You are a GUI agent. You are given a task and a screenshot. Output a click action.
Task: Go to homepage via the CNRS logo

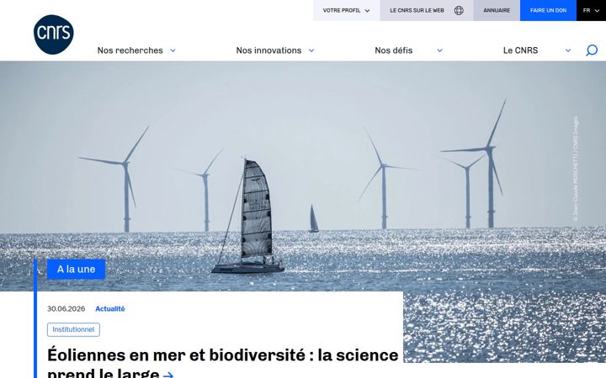(x=53, y=34)
